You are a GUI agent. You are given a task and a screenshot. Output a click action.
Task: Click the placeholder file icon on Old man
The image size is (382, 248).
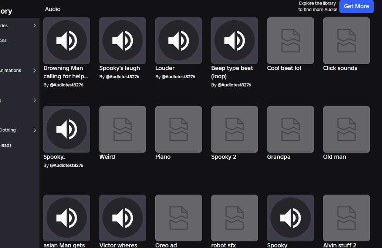(x=346, y=129)
